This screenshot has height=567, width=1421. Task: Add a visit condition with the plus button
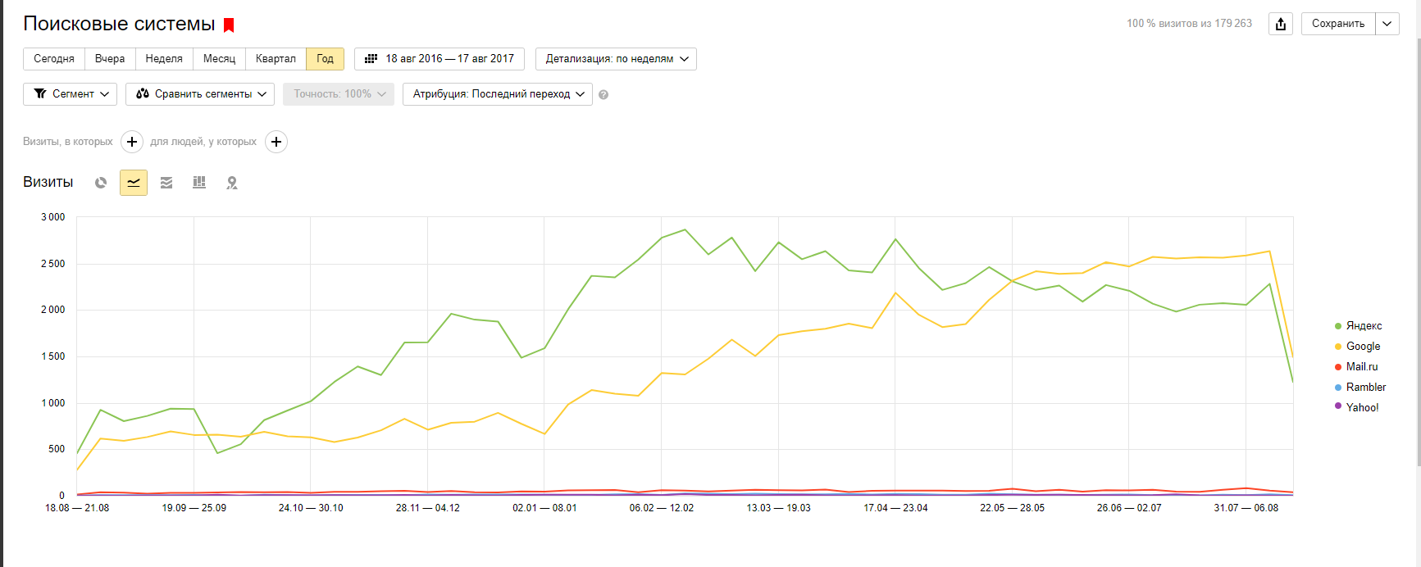pos(132,142)
